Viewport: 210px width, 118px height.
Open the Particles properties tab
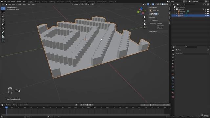(173, 81)
